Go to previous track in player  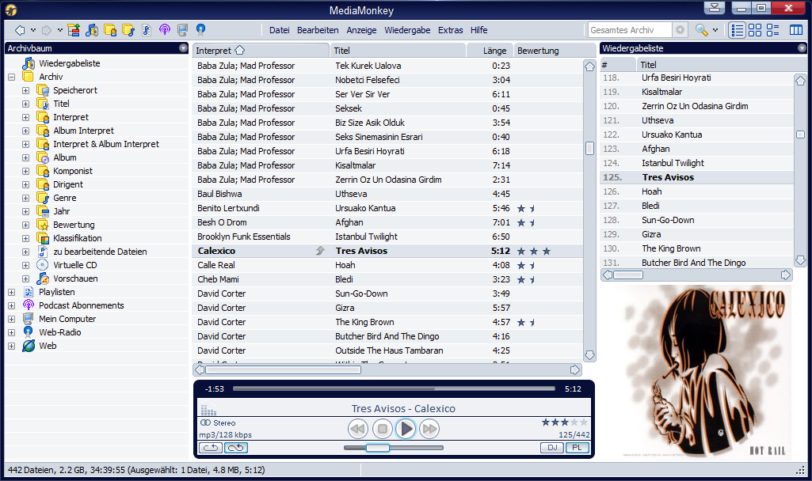point(358,429)
